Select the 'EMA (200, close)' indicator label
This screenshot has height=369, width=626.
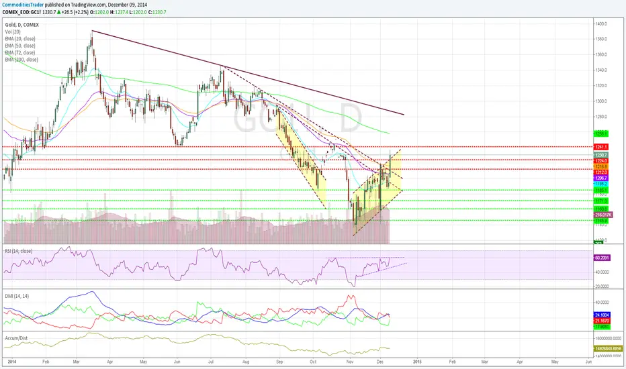coord(21,60)
